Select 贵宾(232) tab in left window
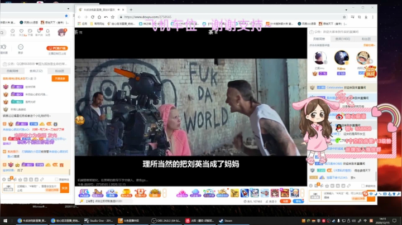 pos(36,71)
